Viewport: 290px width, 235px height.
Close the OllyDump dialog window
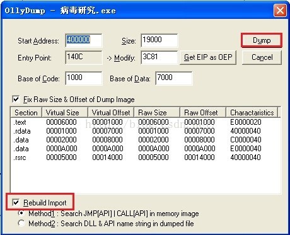pos(280,10)
